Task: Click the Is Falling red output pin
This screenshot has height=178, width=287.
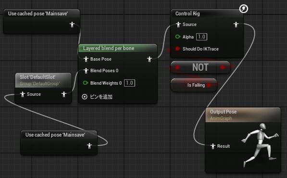Action: [209, 85]
